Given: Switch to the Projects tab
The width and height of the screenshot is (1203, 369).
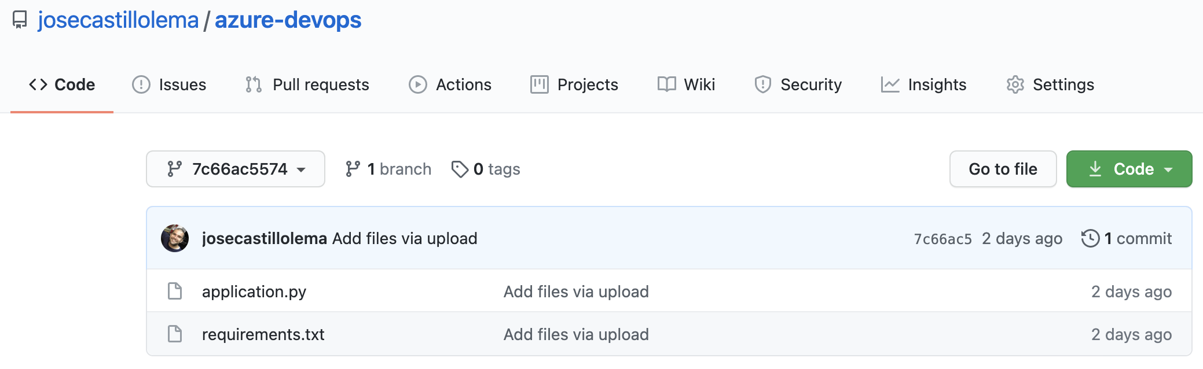Looking at the screenshot, I should tap(574, 84).
